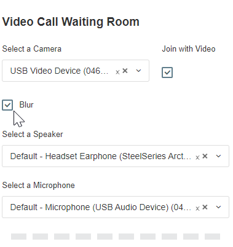233x247 pixels.
Task: Click the Select a Microphone label
Action: pos(38,185)
